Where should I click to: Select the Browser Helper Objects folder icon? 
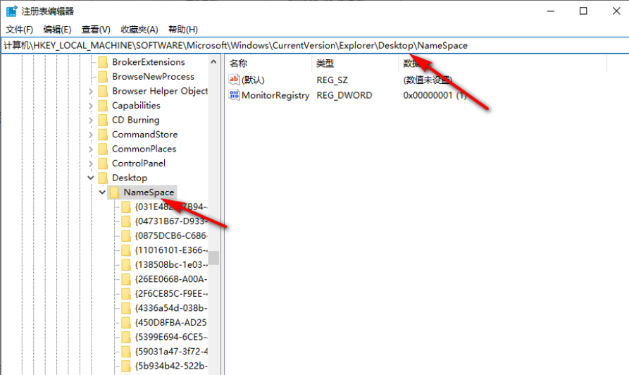coord(103,91)
